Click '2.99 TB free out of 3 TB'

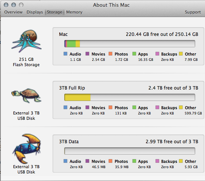tap(172, 142)
